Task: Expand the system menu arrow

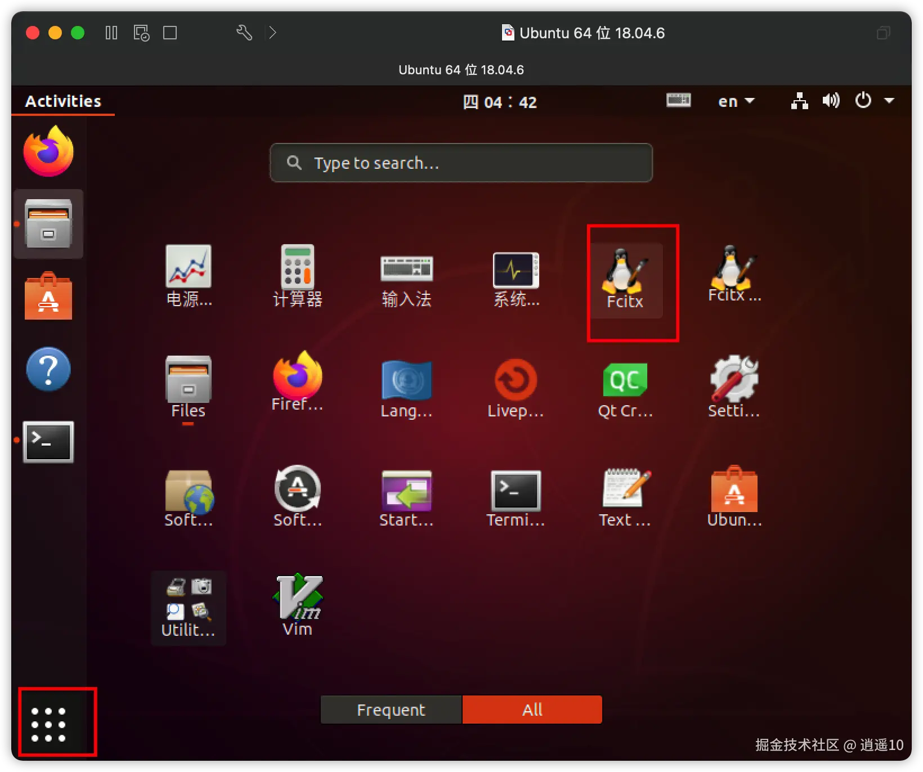Action: pyautogui.click(x=889, y=101)
